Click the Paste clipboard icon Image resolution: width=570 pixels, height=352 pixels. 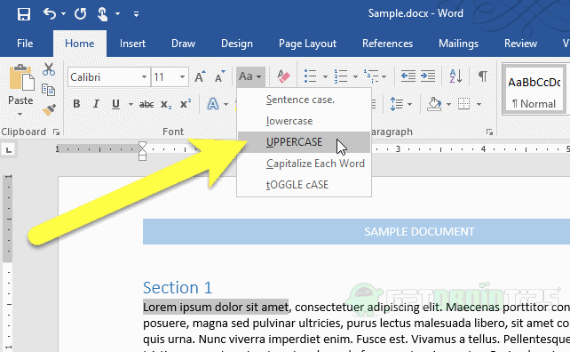click(21, 77)
